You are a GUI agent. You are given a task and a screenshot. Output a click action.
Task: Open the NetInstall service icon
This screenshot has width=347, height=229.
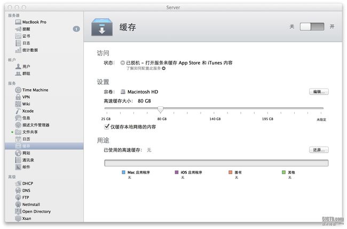(x=18, y=204)
